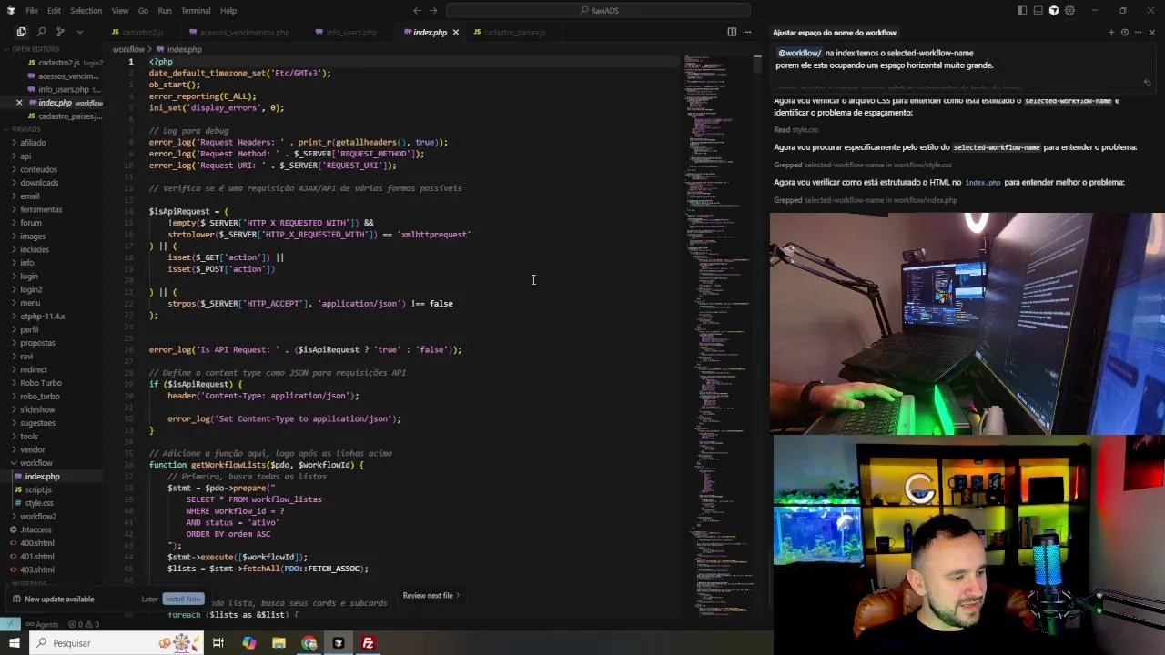Open the .htaccess file
The width and height of the screenshot is (1165, 655).
36,529
